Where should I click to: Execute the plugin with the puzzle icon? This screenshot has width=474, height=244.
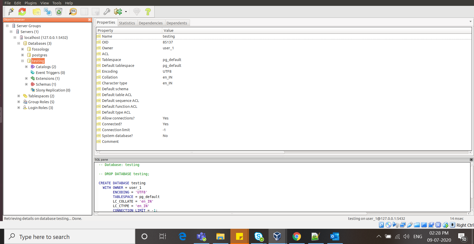[118, 11]
